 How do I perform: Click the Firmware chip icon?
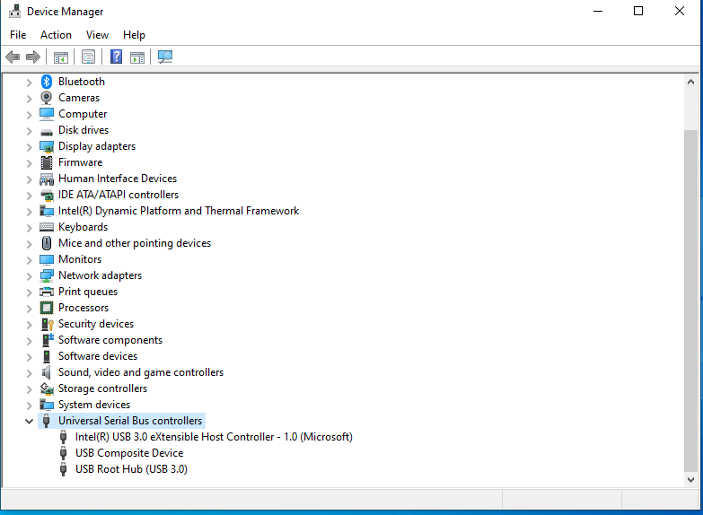click(x=47, y=162)
